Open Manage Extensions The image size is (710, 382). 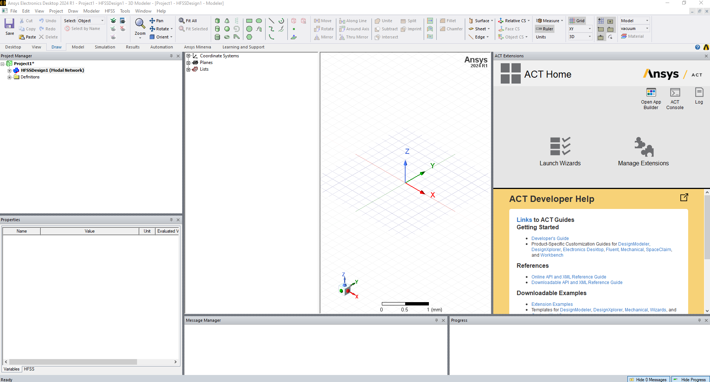coord(643,146)
